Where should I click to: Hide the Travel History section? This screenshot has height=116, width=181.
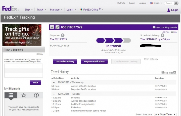coord(172,73)
